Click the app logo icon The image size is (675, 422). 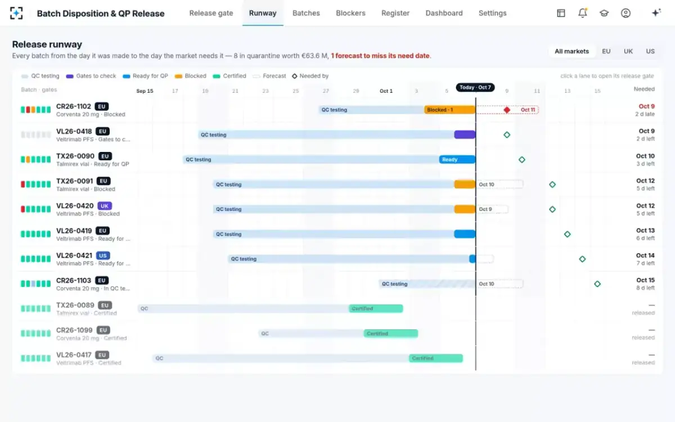16,13
